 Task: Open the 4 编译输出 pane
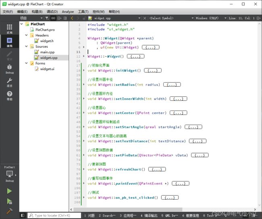(x=149, y=215)
